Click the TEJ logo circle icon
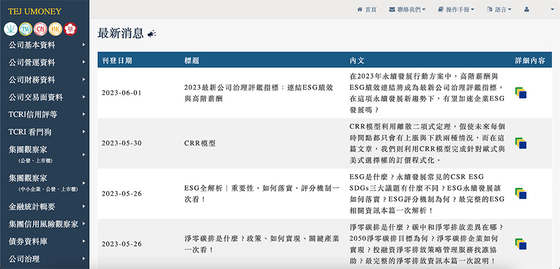The height and width of the screenshot is (269, 560). point(10,29)
